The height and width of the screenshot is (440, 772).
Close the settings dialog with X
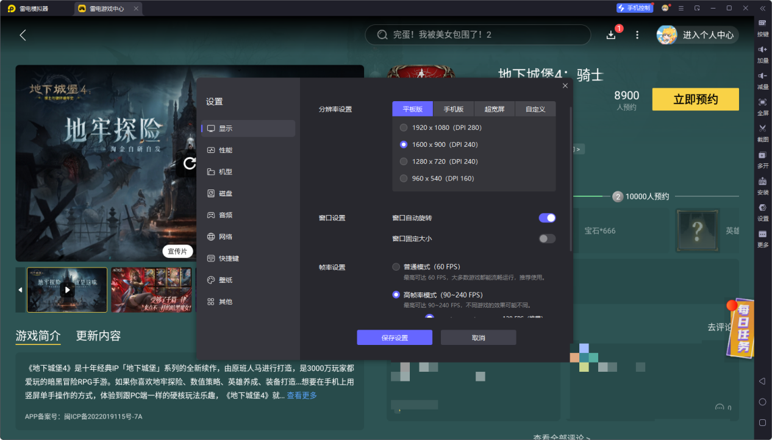[565, 86]
